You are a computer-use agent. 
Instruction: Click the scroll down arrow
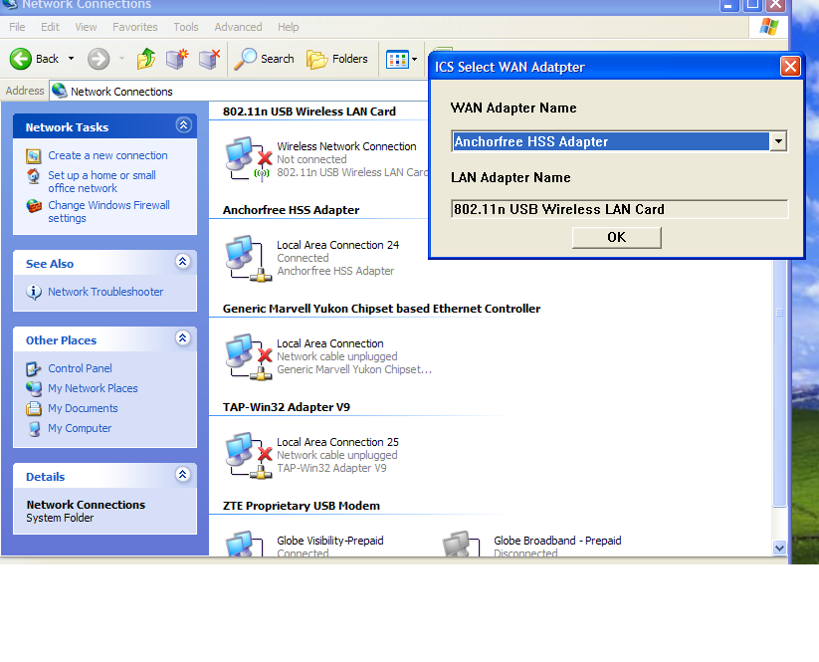click(779, 549)
